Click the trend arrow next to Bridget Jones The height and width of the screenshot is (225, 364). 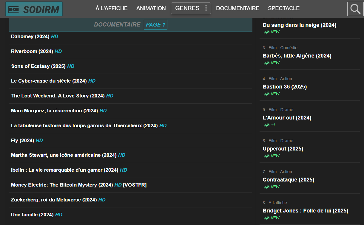click(266, 218)
